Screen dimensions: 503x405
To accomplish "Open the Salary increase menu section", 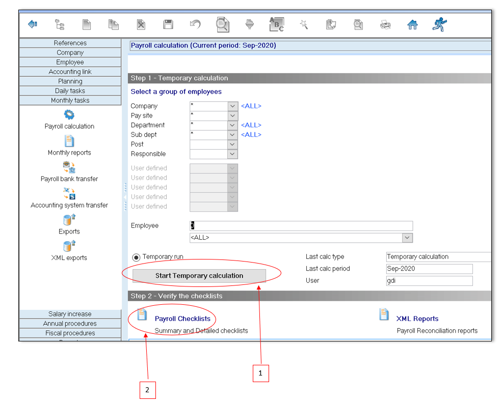I will pyautogui.click(x=70, y=314).
